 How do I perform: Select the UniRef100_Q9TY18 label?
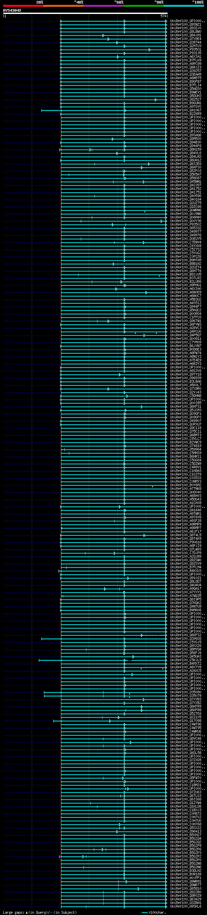pos(185,374)
